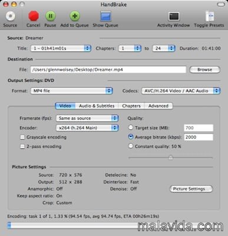This screenshot has height=236, width=228.
Task: Click the destination File path field
Action: click(108, 70)
